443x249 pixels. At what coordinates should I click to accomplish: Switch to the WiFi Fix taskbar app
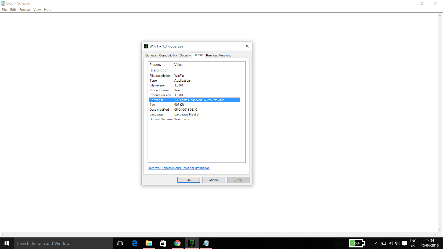(192, 243)
